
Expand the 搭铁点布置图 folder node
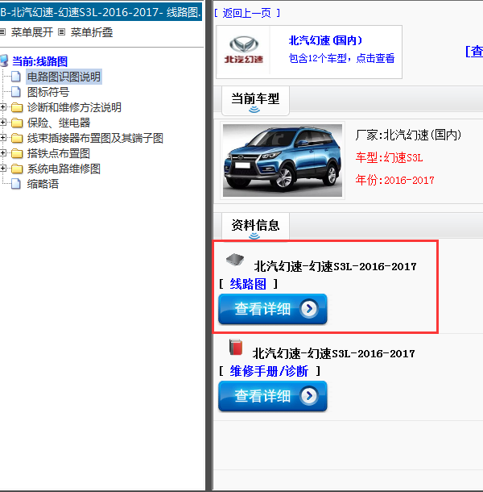point(3,153)
